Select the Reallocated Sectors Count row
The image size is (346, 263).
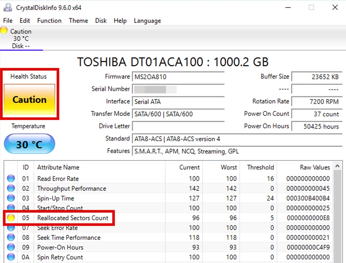[169, 218]
